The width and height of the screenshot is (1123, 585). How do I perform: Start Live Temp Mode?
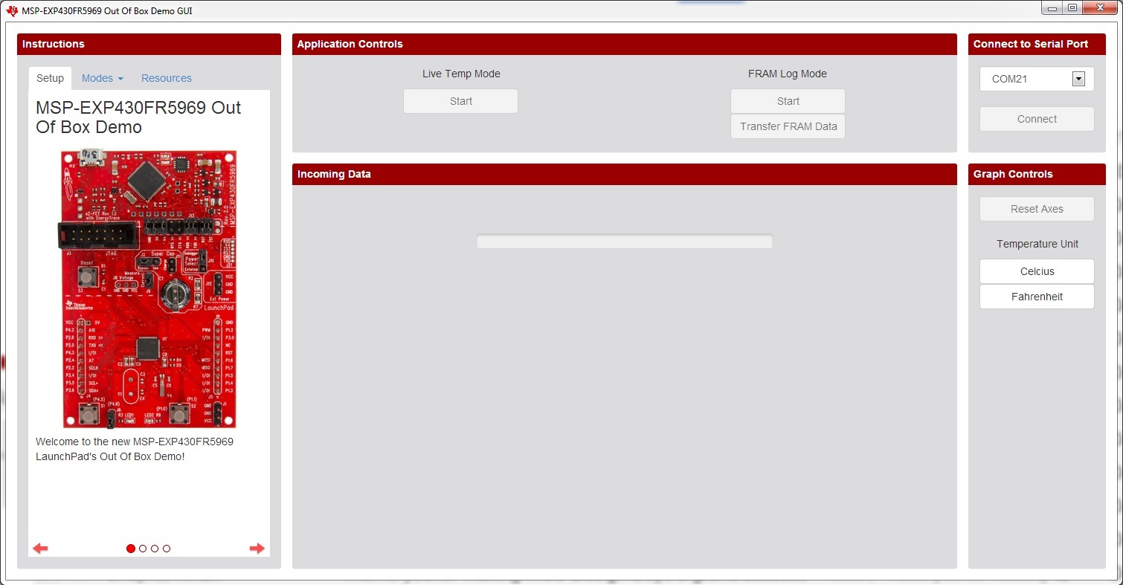pos(460,101)
